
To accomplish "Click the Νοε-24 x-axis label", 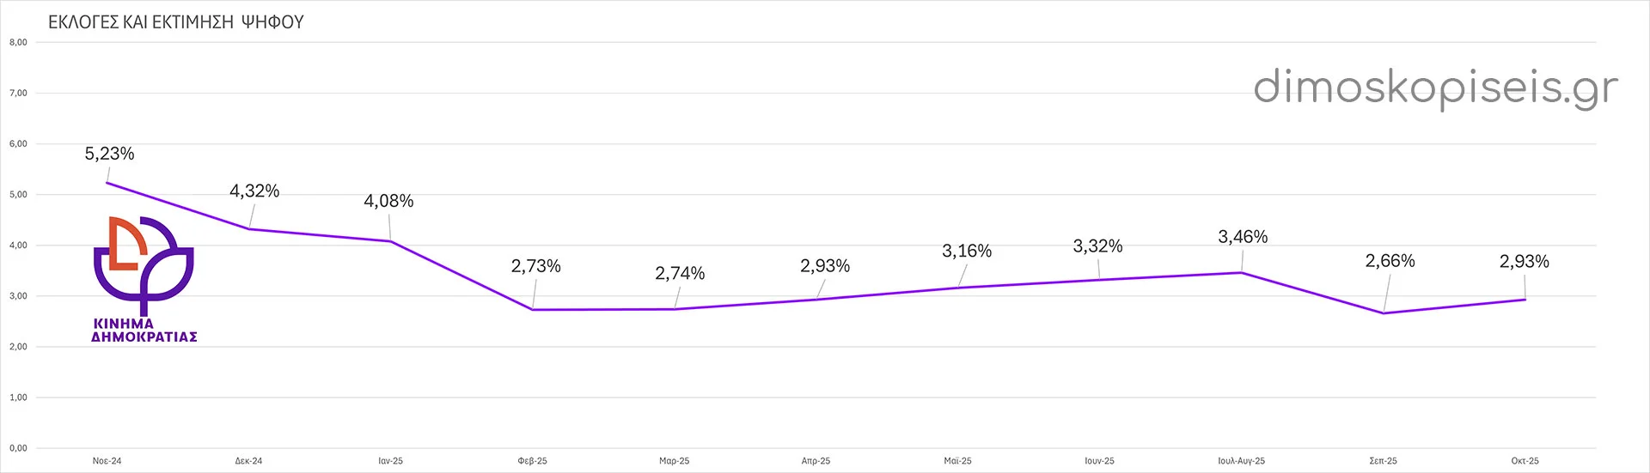I will pos(107,461).
